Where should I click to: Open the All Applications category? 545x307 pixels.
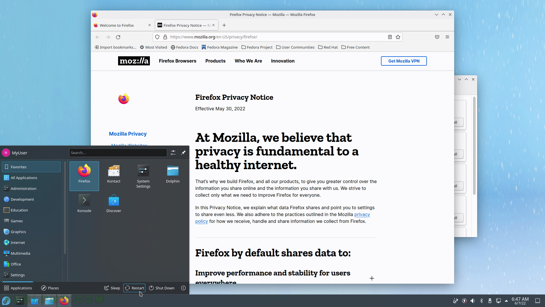(31, 178)
